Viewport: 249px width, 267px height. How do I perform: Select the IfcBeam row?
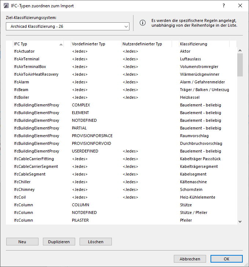point(121,90)
